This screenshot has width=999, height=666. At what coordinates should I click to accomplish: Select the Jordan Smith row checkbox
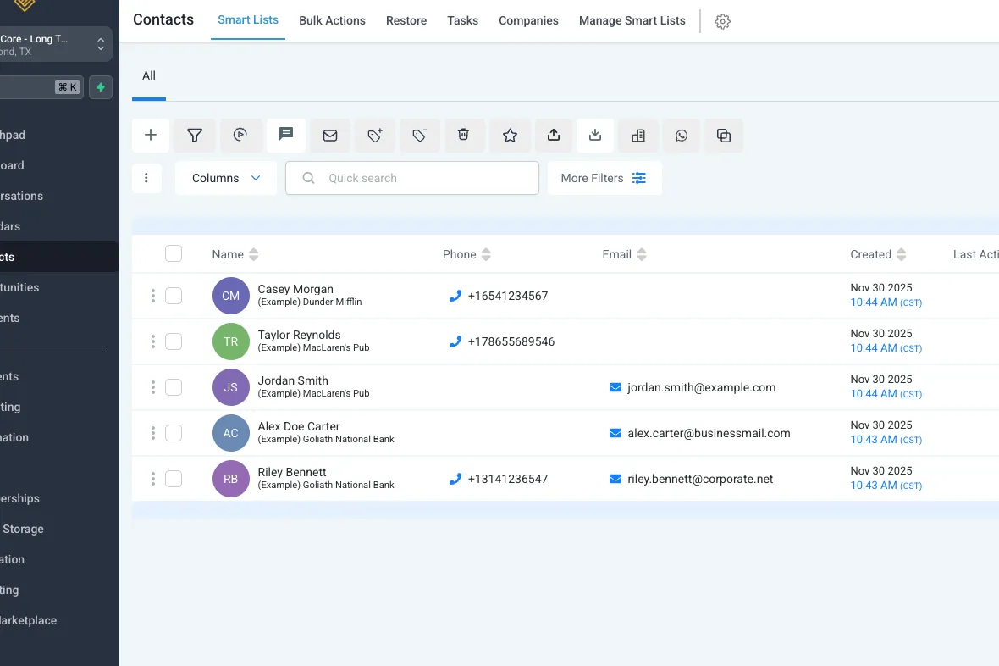point(174,387)
